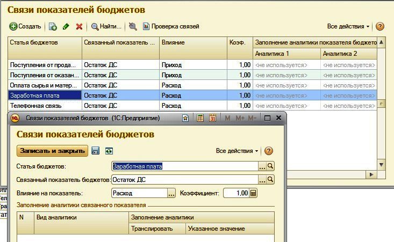Expand Все действия menu in the dialog
The height and width of the screenshot is (242, 394).
pos(237,151)
